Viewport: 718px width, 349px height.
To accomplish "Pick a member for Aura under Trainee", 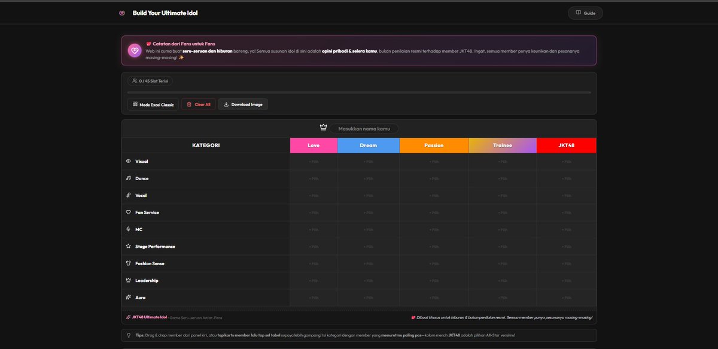I will coord(503,298).
